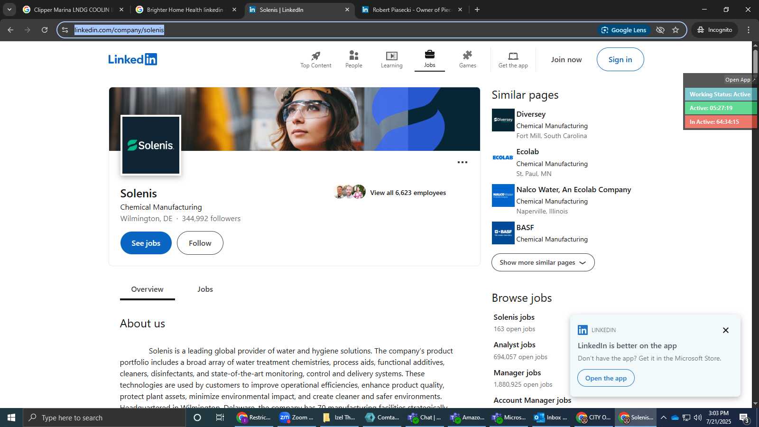The image size is (759, 427).
Task: Close the Solenis LinkedIn tab
Action: point(347,9)
